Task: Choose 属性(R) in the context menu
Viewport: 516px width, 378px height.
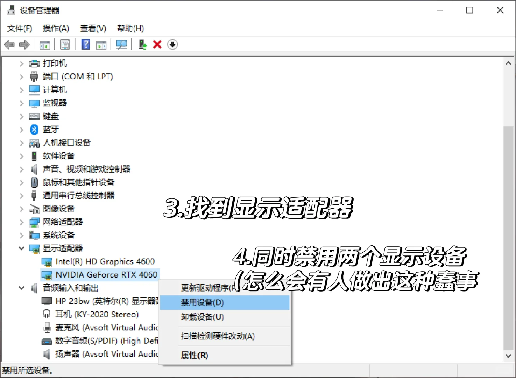Action: [x=225, y=356]
